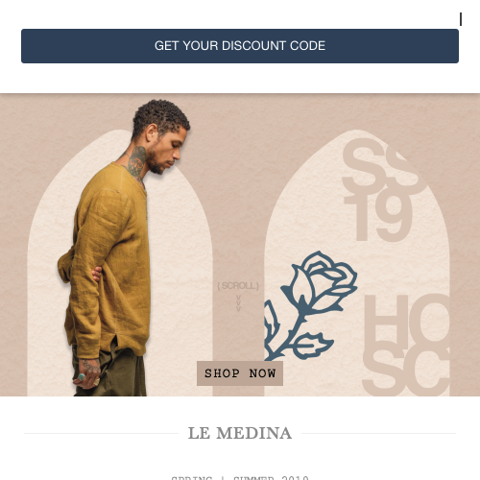This screenshot has width=480, height=480.
Task: Click the GET YOUR DISCOUNT CODE button
Action: pos(240,46)
